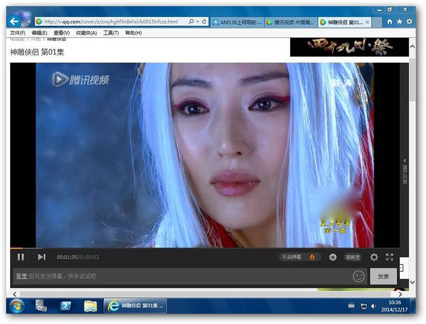Click the horizontal scroll right arrow
The image size is (426, 324).
point(400,294)
